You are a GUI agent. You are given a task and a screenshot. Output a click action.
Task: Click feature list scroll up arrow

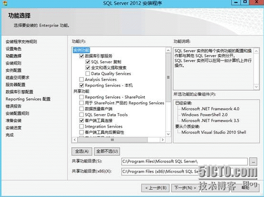pos(168,50)
